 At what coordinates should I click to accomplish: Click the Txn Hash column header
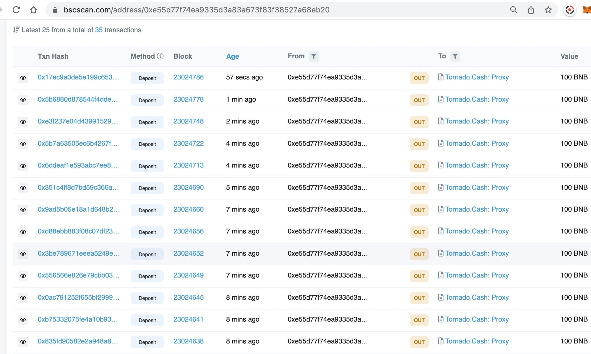53,56
